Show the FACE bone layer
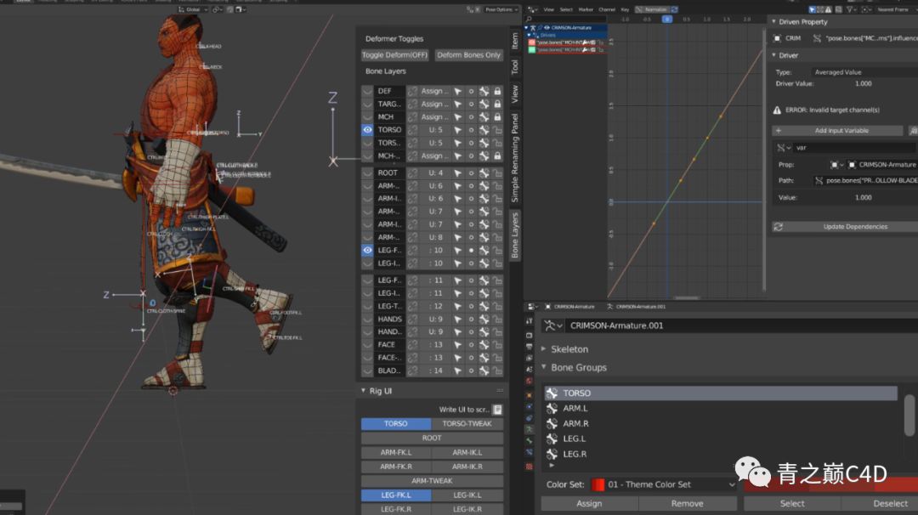Screen dimensions: 918x515 tap(367, 345)
